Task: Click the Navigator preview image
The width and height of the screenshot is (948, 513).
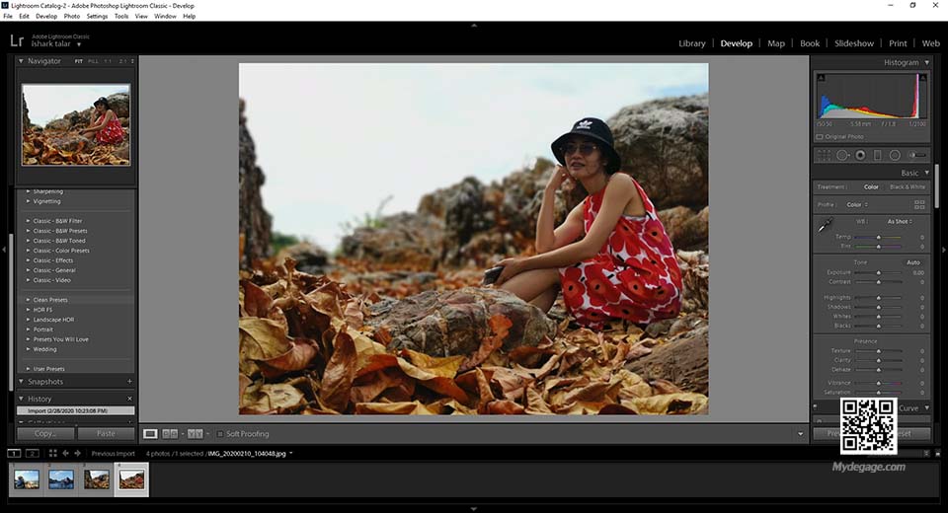Action: (x=76, y=124)
